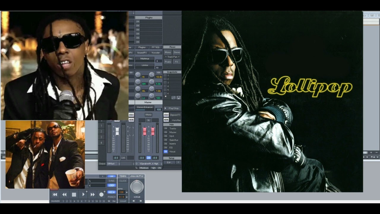Adjust the 1.0k frequency knob

tap(152, 89)
